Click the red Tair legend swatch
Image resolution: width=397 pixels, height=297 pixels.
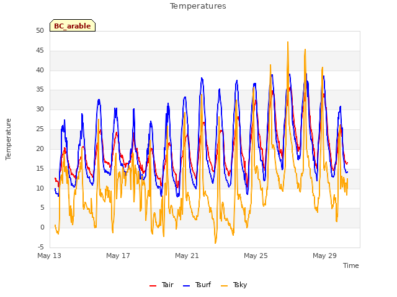click(x=153, y=286)
